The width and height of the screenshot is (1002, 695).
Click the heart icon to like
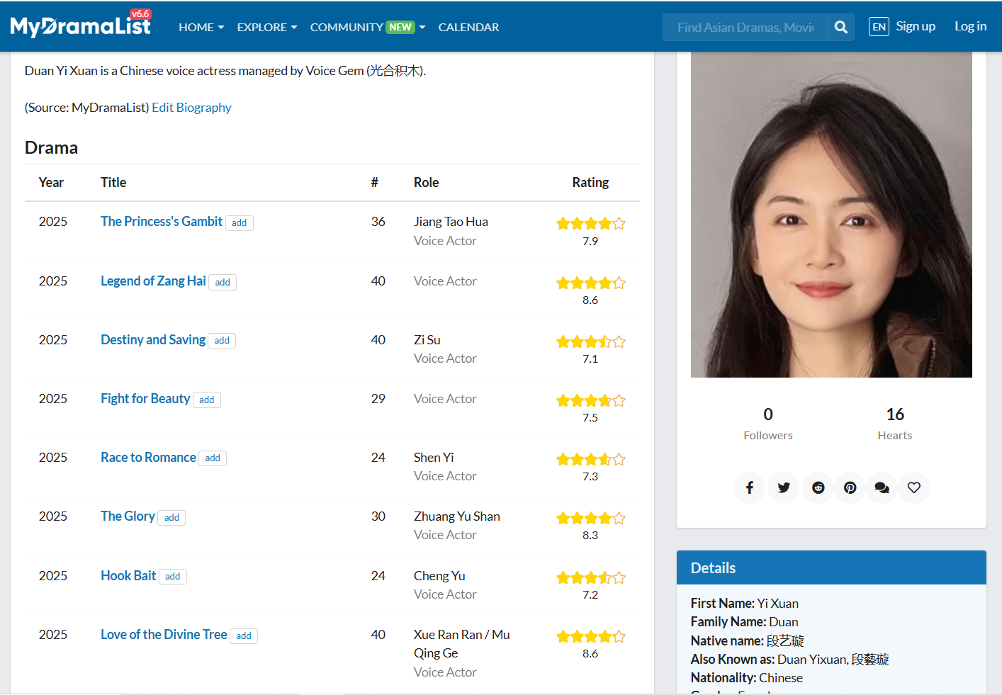(914, 487)
